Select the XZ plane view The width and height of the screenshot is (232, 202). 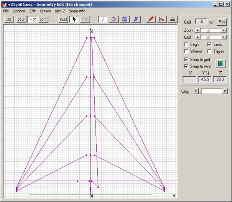coord(21,20)
